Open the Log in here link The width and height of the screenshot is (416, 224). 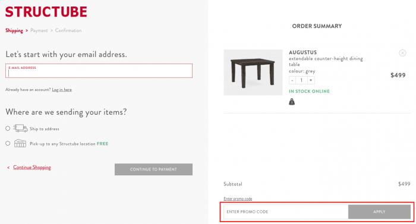tap(62, 90)
